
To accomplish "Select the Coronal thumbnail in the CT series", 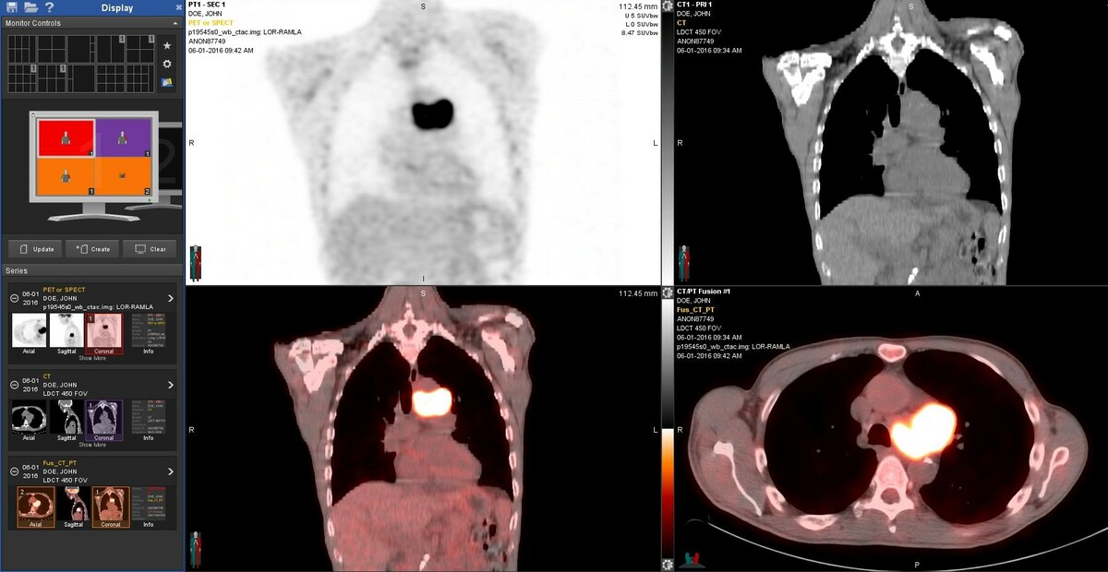I will [103, 418].
